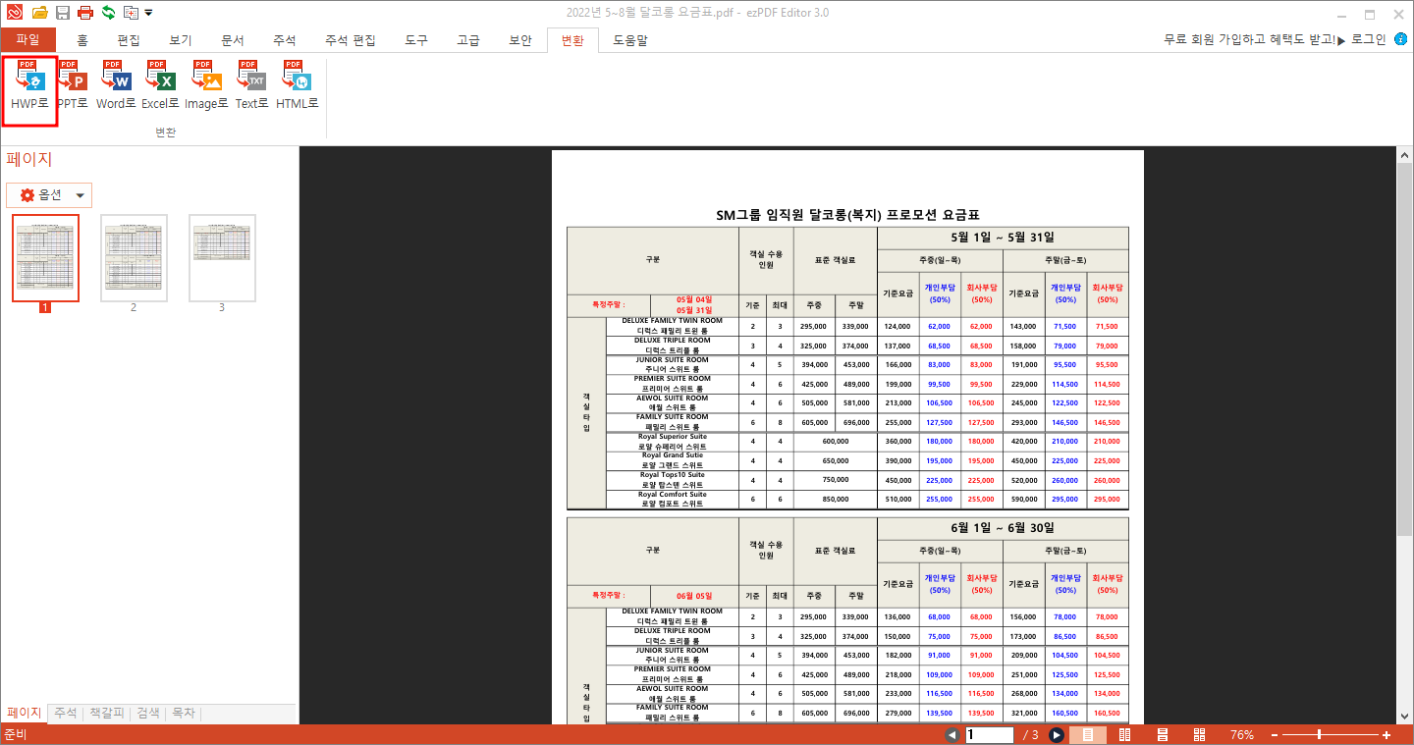Click zoom in plus button
1414x745 pixels.
tap(1387, 735)
